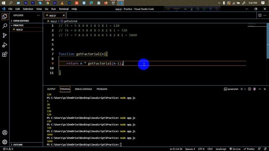Click the editor minimap
The height and width of the screenshot is (151, 269).
point(257,25)
